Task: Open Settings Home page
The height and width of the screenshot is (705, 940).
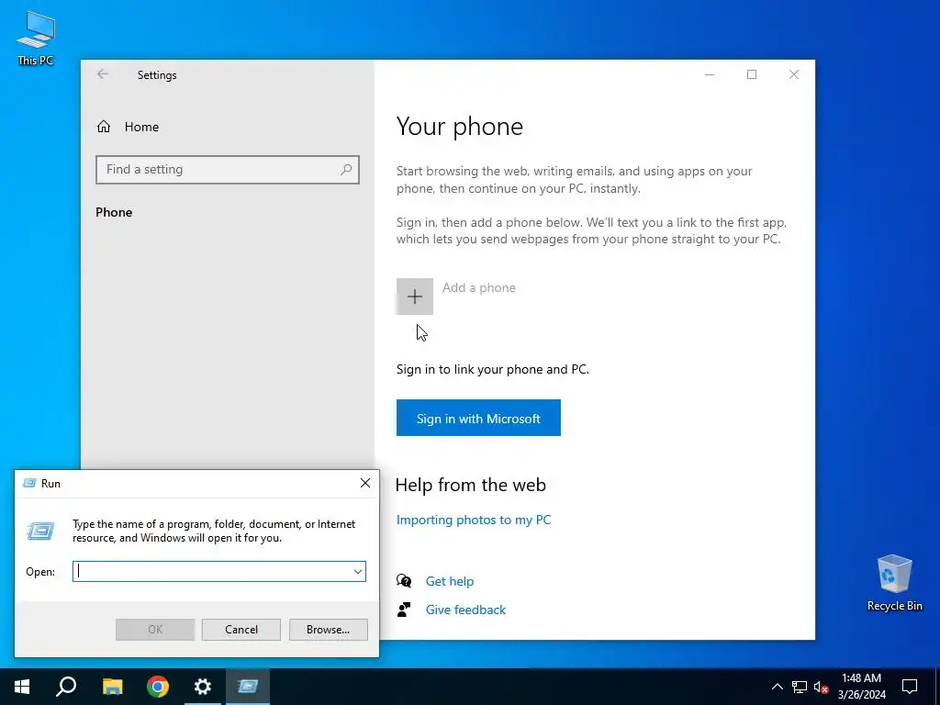Action: 128,127
